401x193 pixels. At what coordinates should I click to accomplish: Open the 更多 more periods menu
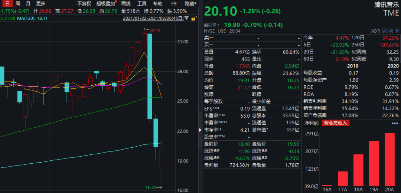coord(41,4)
